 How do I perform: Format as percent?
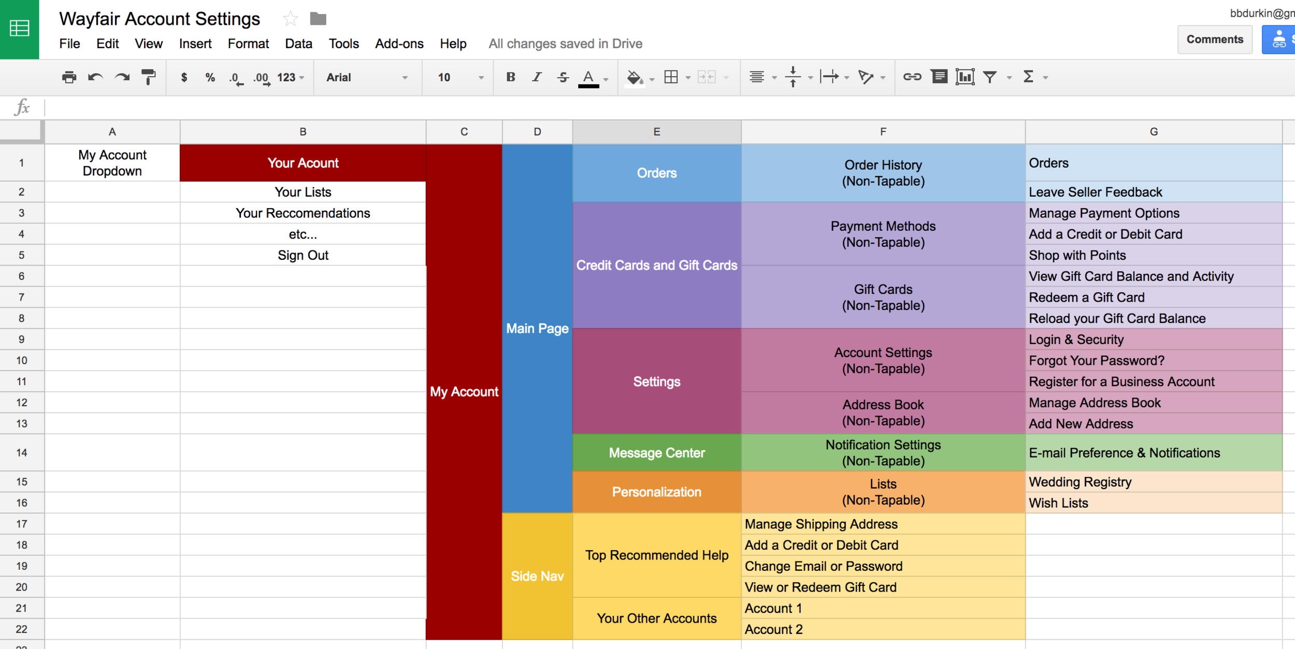(x=210, y=77)
